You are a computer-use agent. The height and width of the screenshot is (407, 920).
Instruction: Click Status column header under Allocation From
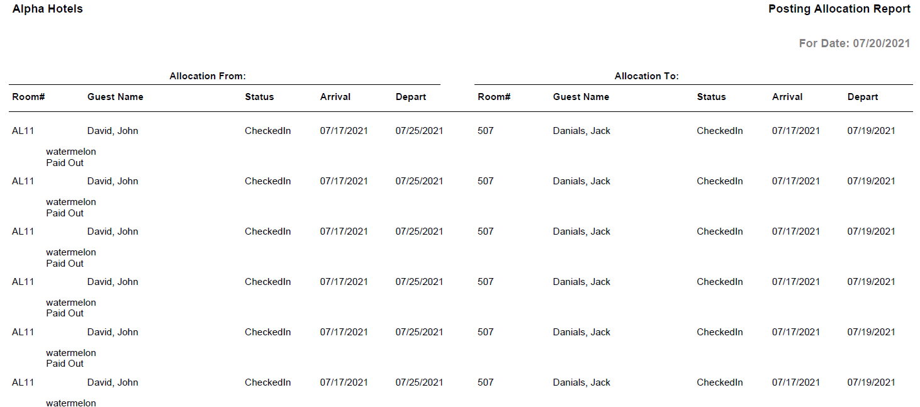pyautogui.click(x=259, y=97)
